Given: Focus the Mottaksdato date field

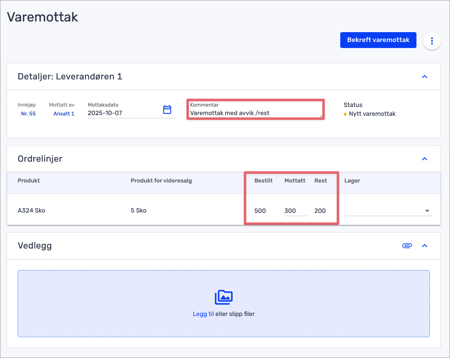Looking at the screenshot, I should [124, 113].
